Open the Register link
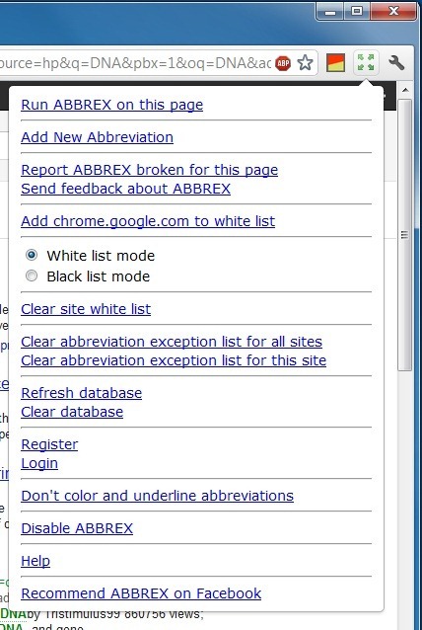 [49, 444]
